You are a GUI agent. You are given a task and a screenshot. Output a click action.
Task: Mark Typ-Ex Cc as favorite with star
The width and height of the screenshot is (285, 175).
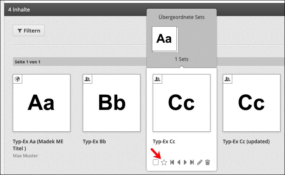pyautogui.click(x=164, y=163)
